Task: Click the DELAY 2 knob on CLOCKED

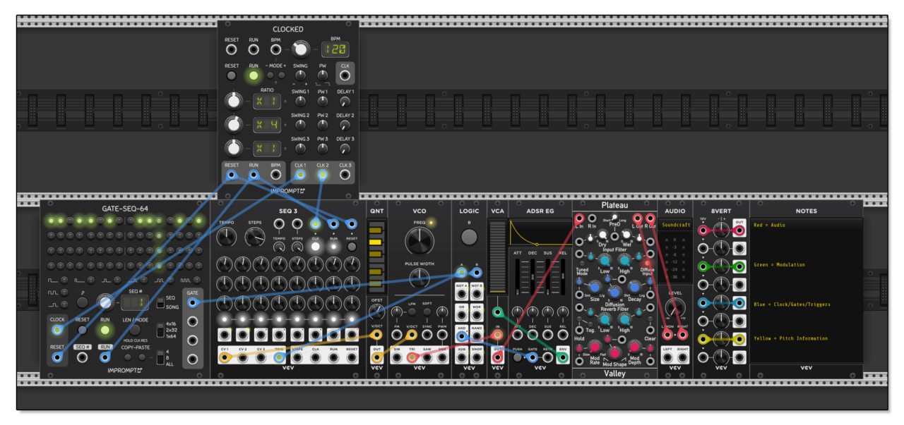Action: pyautogui.click(x=345, y=125)
